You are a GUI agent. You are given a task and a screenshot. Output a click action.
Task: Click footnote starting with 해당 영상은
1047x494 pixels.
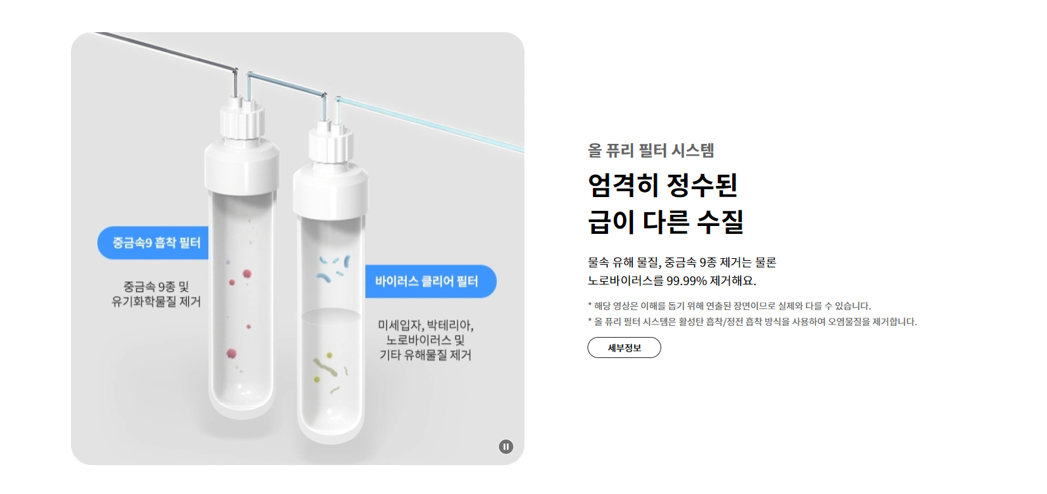coord(729,305)
